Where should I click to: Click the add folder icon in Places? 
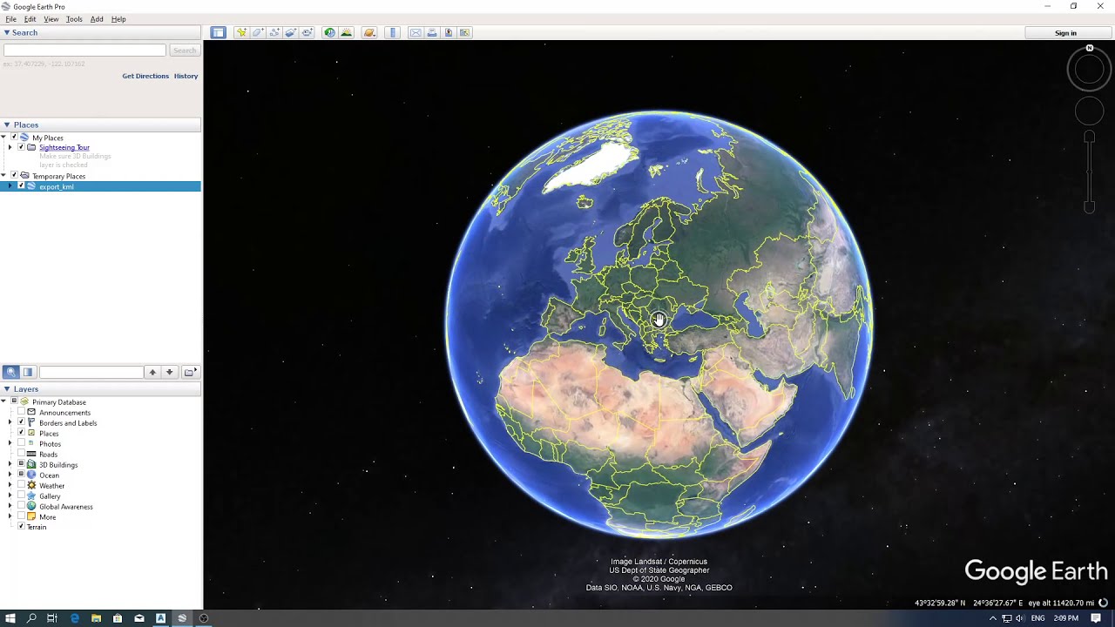coord(189,372)
